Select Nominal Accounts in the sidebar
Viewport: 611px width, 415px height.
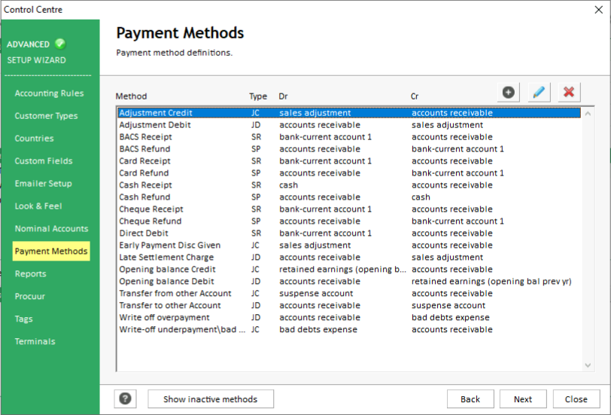(51, 228)
